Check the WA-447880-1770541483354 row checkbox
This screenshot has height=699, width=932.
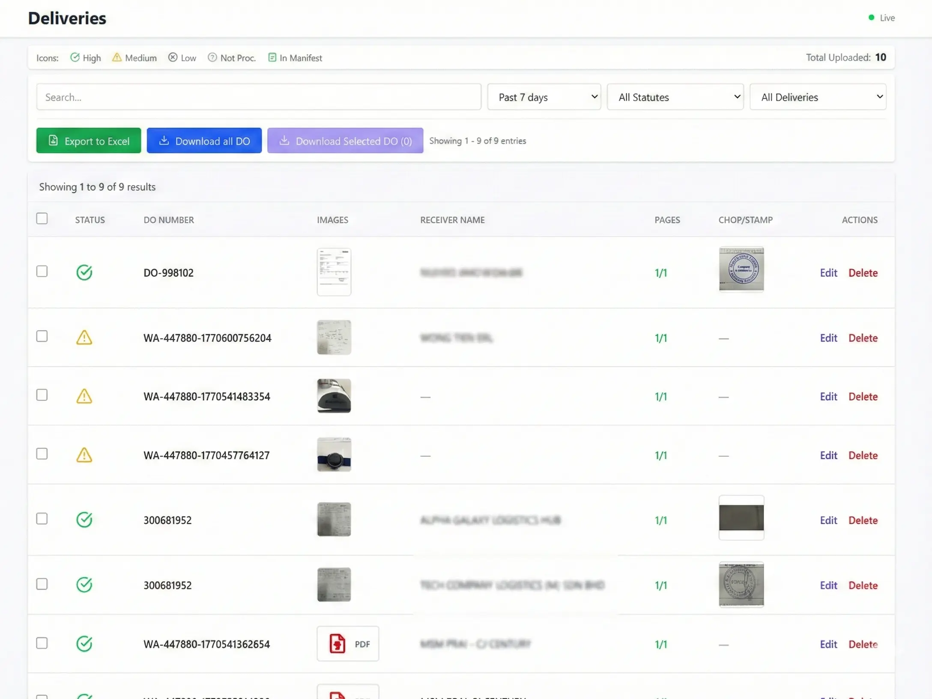42,395
